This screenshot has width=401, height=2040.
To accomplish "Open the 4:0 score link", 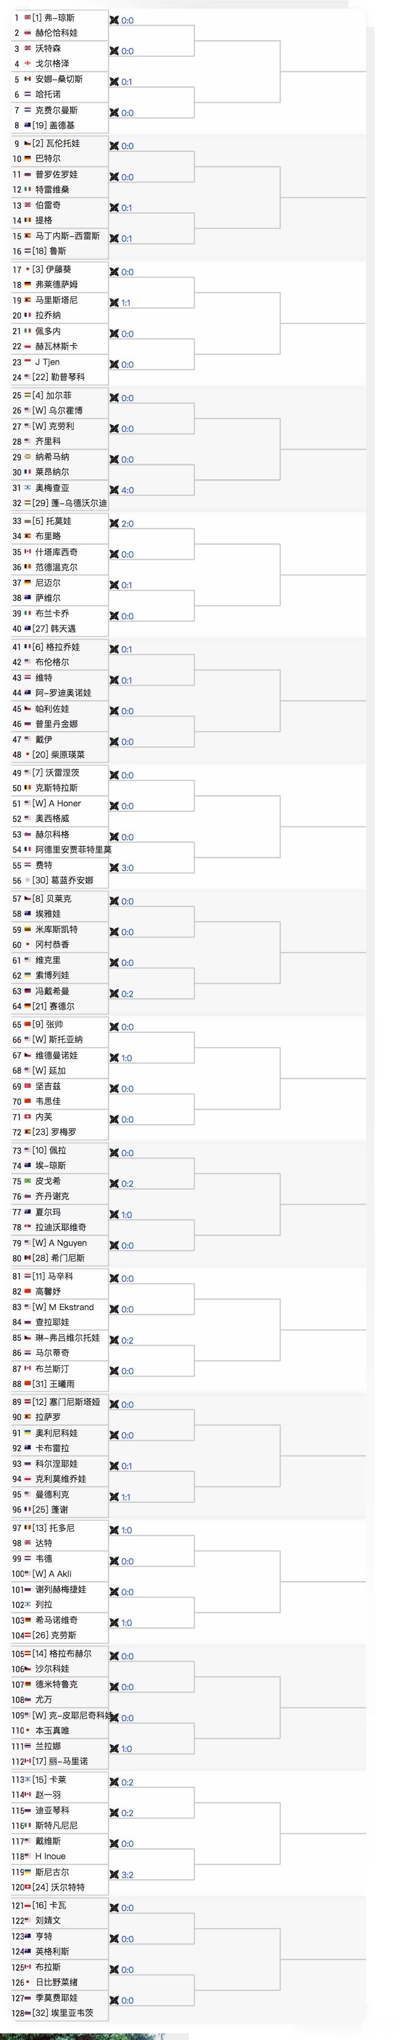I will pos(127,490).
